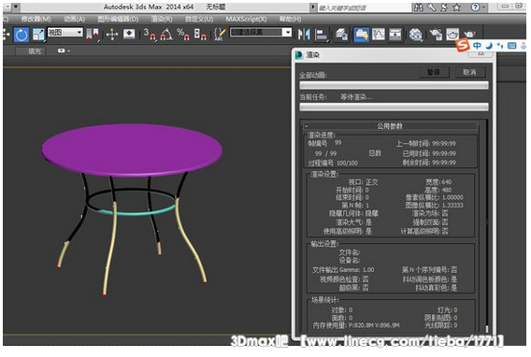Open Quick Access toolbar dropdown arrow
The image size is (531, 357).
[16, 7]
